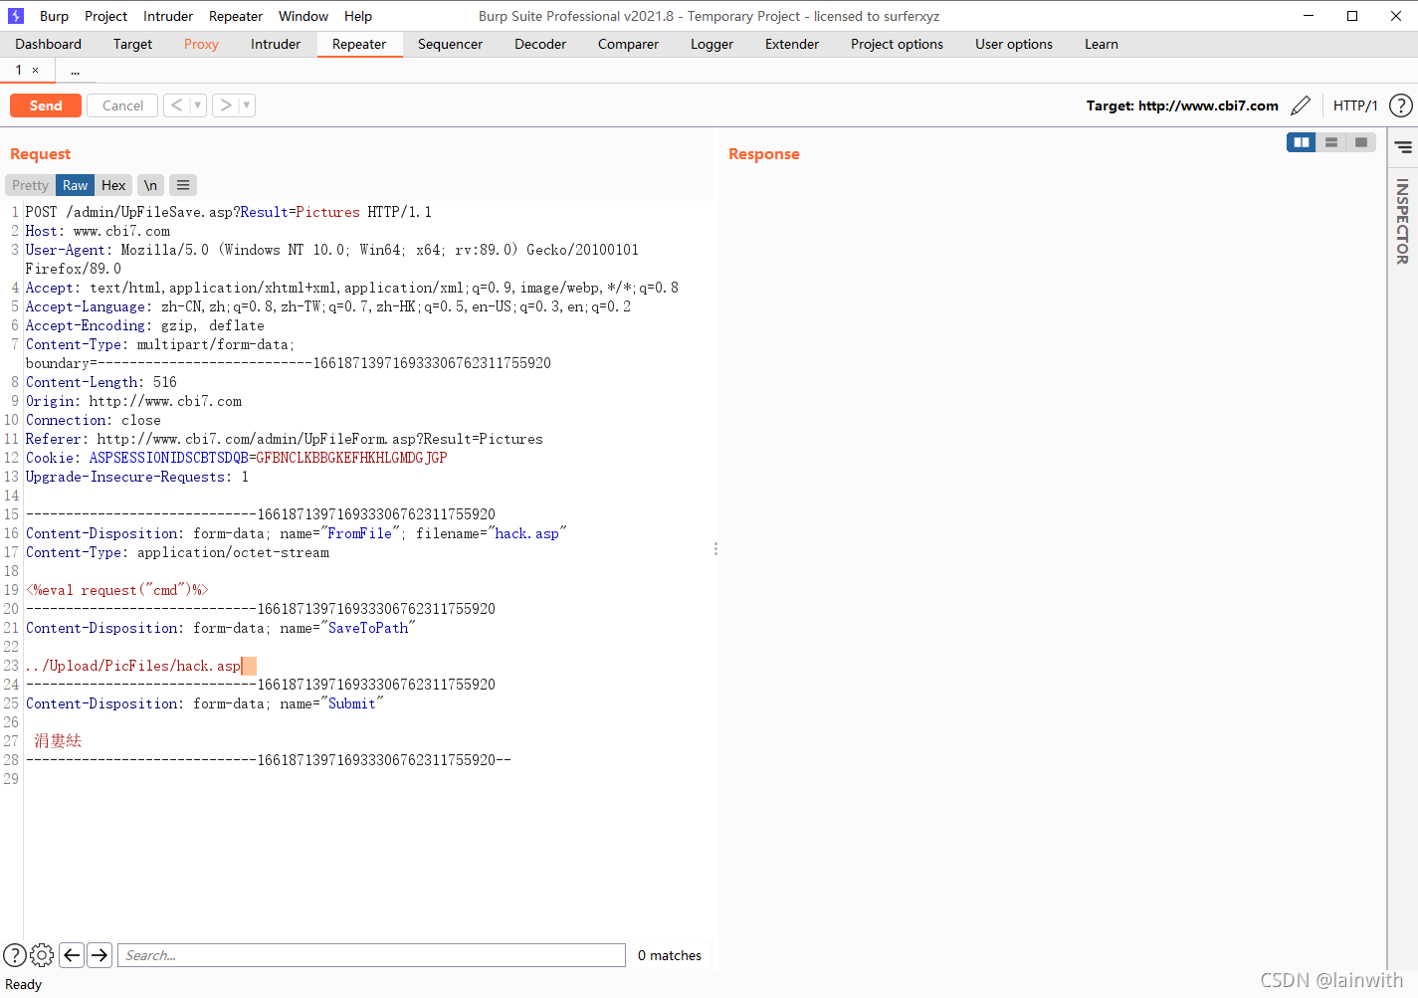1418x998 pixels.
Task: Select top-bottom split layout icon
Action: click(x=1330, y=142)
